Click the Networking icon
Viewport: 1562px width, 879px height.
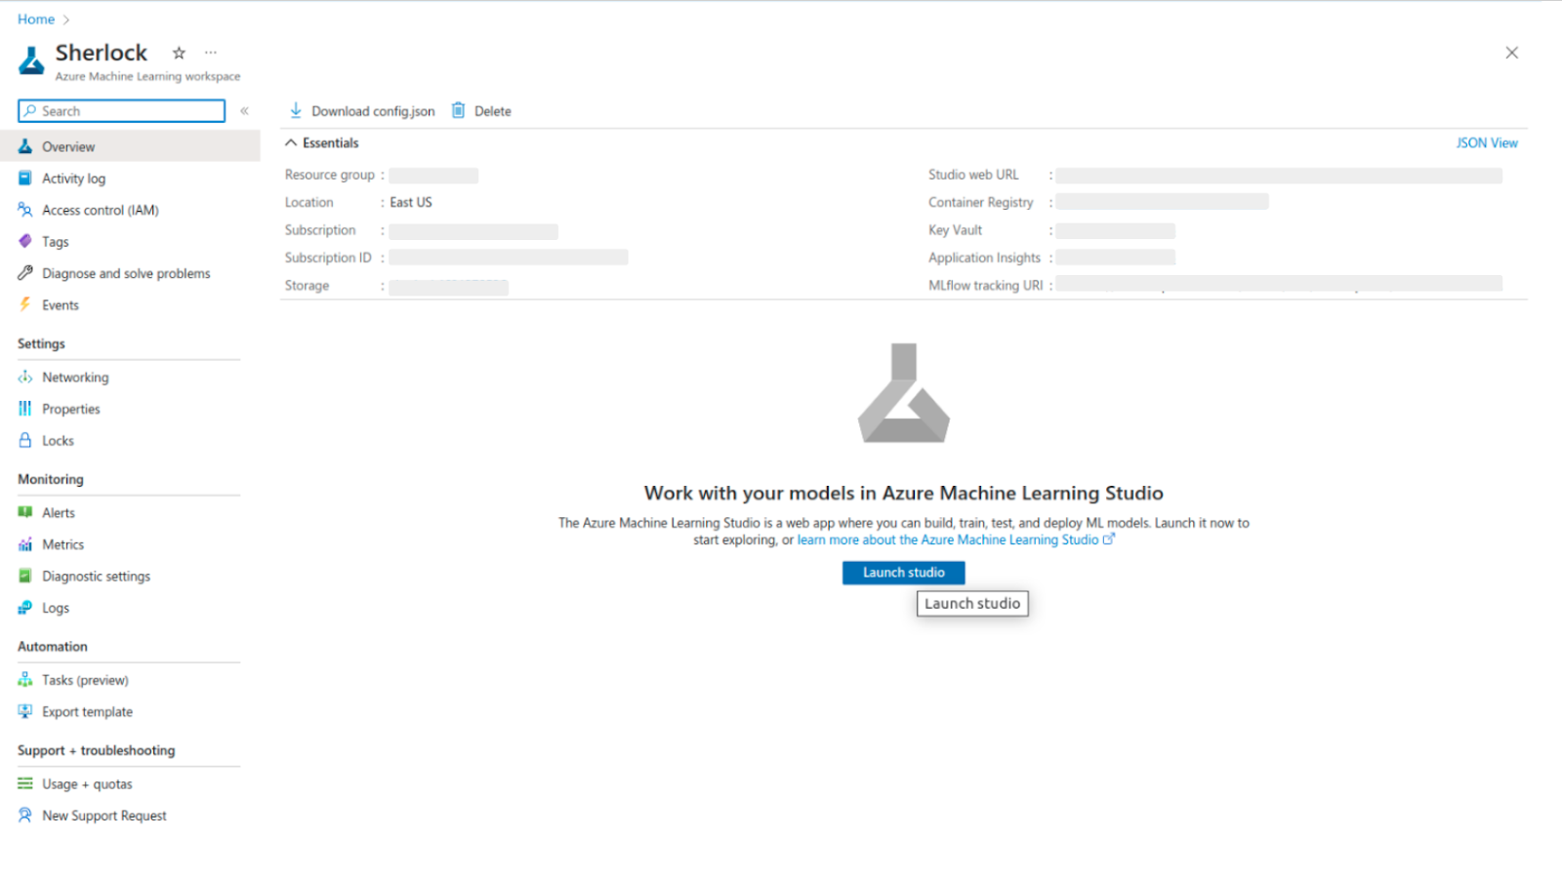click(25, 378)
